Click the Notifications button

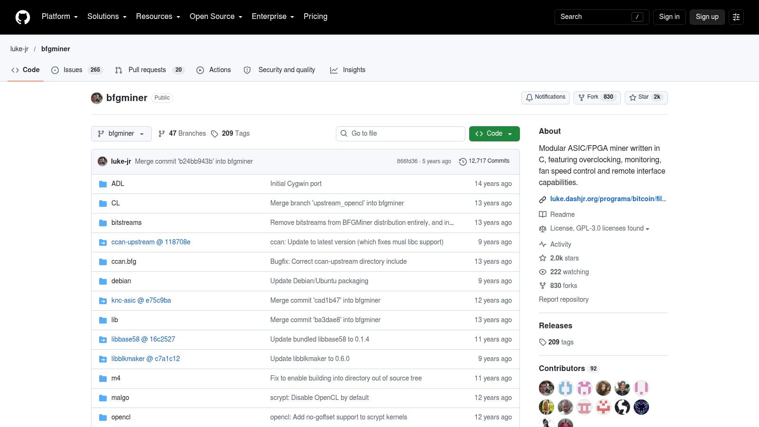point(546,97)
